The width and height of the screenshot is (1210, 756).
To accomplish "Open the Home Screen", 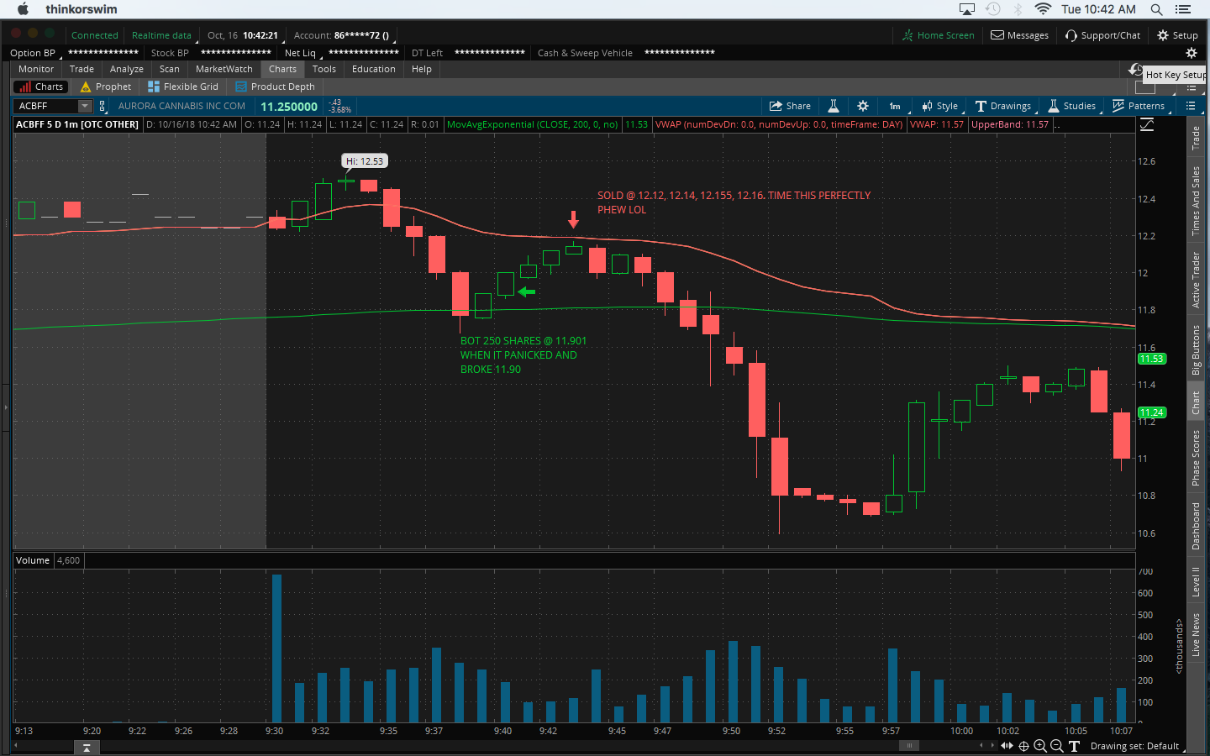I will (x=939, y=35).
